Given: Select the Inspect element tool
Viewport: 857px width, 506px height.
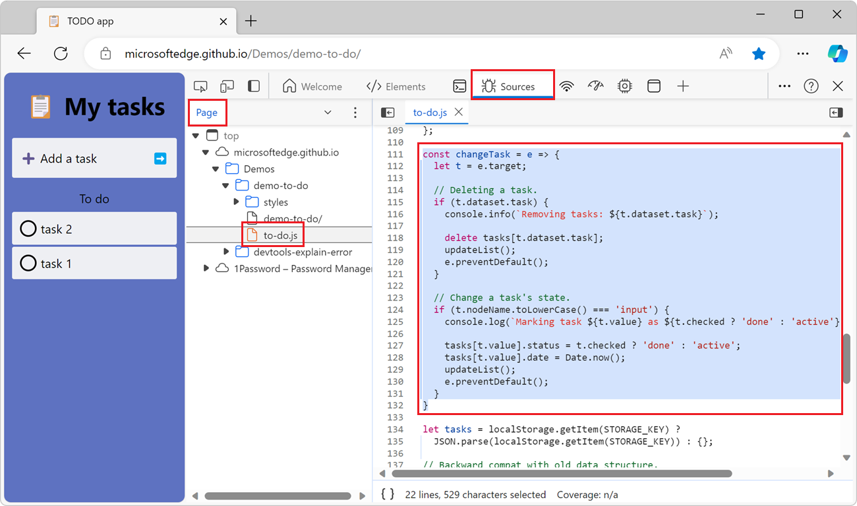Looking at the screenshot, I should click(200, 86).
